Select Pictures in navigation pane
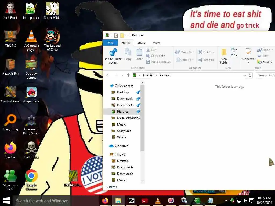The width and height of the screenshot is (275, 206). coord(122,111)
